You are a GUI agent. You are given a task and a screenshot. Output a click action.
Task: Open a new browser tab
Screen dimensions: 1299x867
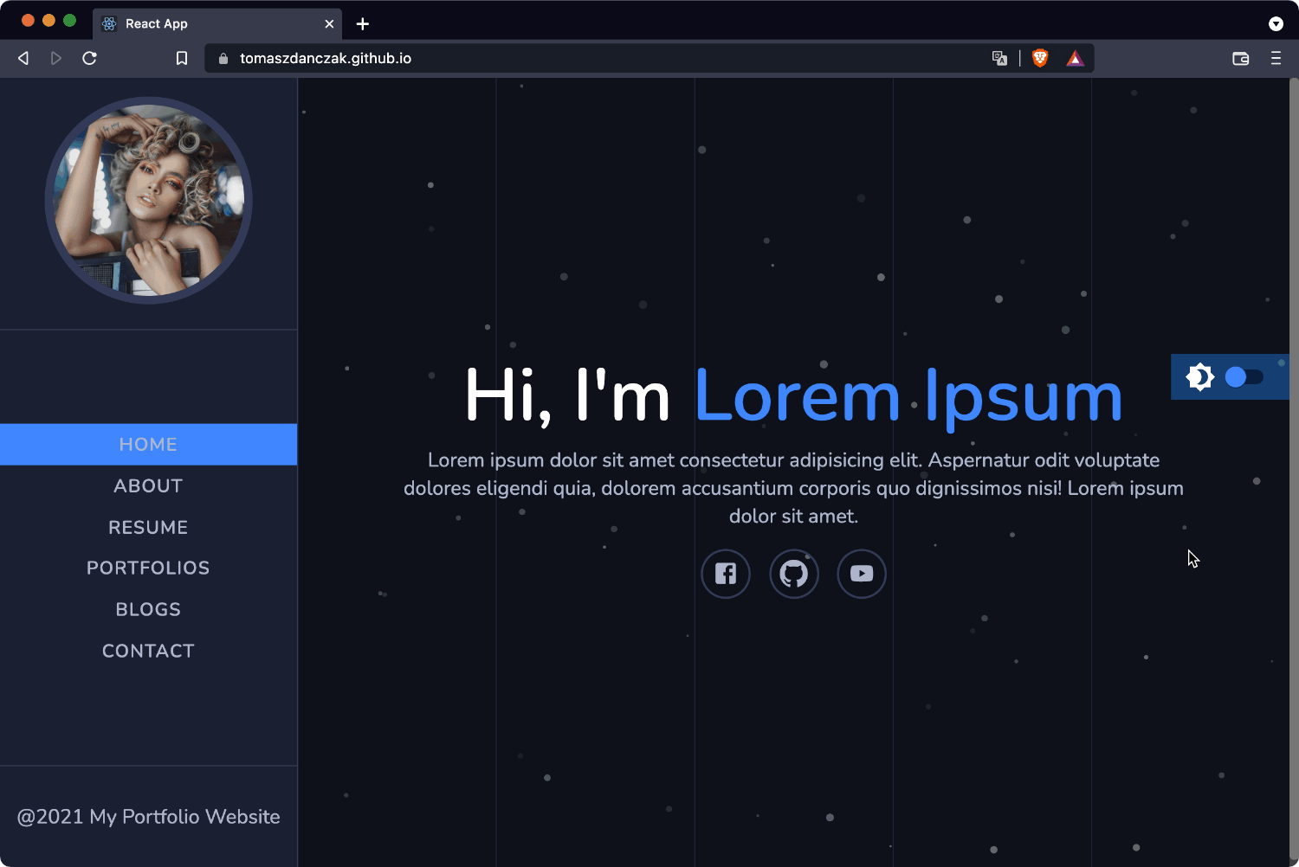(x=362, y=23)
